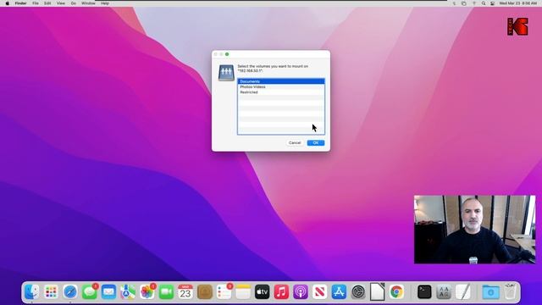Open the Trash in the Dock
Image resolution: width=542 pixels, height=305 pixels.
(x=510, y=291)
